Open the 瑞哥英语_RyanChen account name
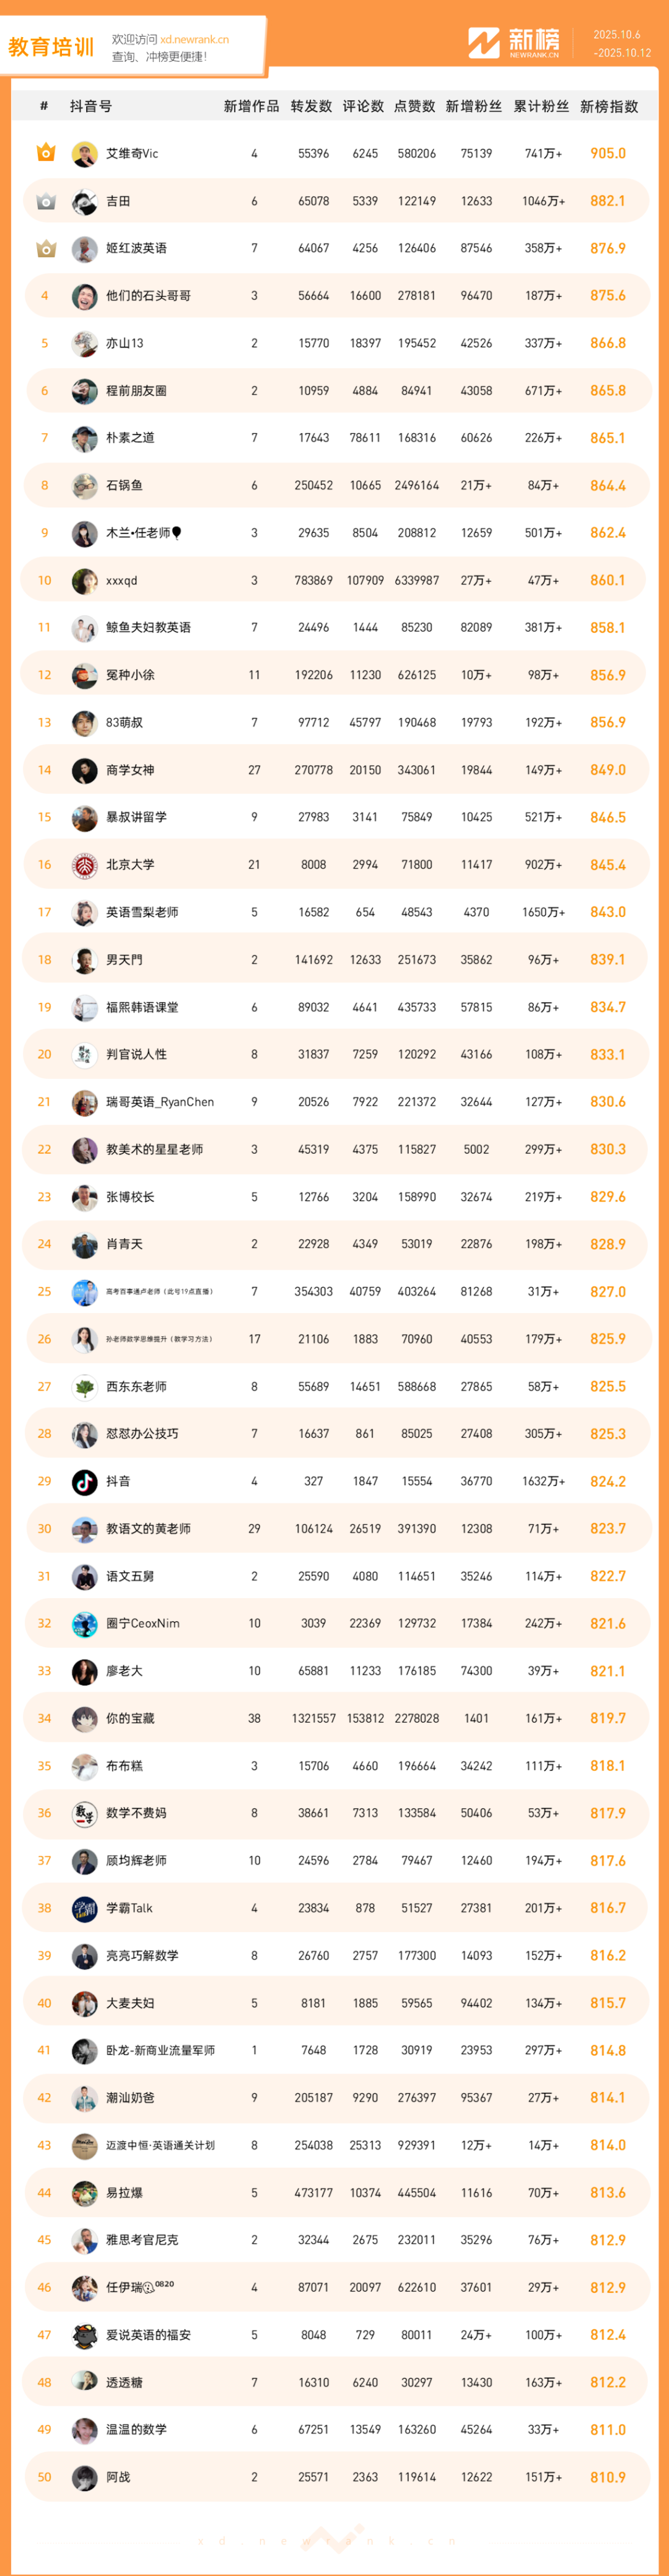 click(x=160, y=1102)
